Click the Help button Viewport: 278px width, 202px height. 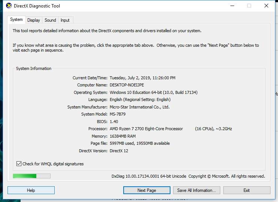[31, 190]
